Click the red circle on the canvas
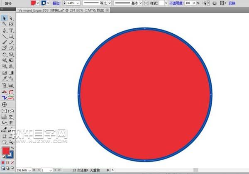 click(x=145, y=94)
